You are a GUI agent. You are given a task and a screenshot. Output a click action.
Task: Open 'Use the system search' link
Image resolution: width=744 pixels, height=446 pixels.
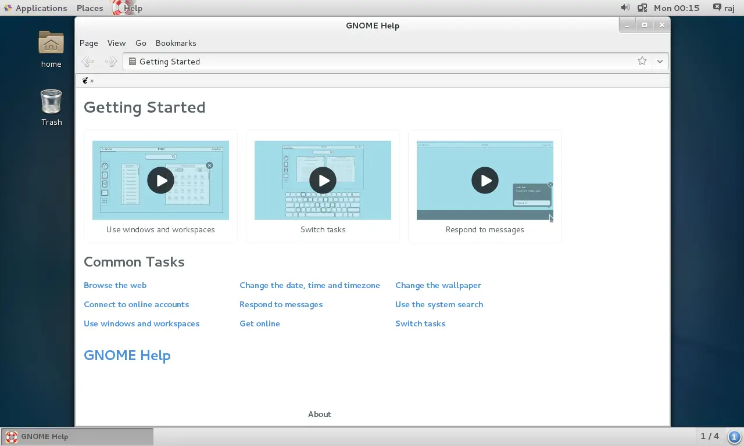(439, 304)
